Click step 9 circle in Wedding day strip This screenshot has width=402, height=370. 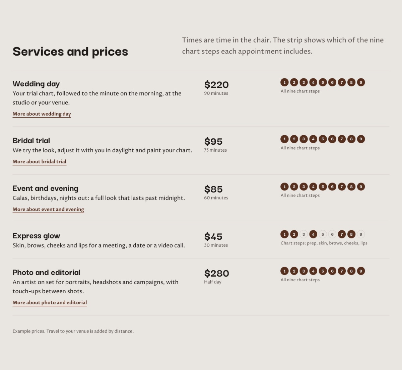tap(361, 82)
